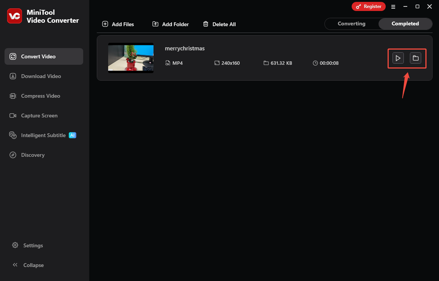Viewport: 439px width, 281px height.
Task: Open the hamburger menu near Register
Action: [x=393, y=6]
